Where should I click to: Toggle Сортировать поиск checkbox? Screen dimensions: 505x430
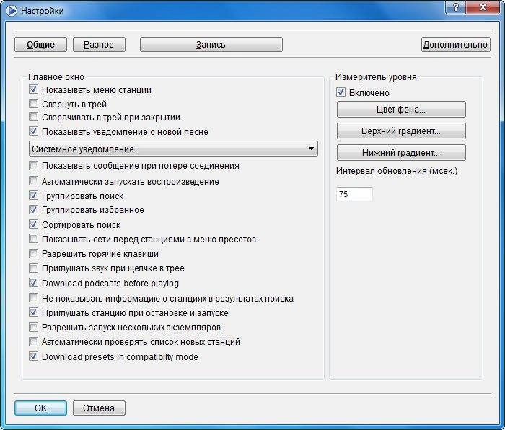[33, 224]
